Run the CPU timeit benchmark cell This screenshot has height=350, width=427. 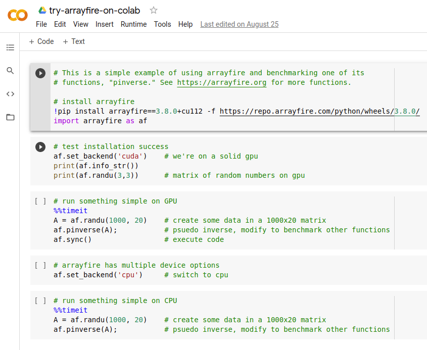pos(40,300)
